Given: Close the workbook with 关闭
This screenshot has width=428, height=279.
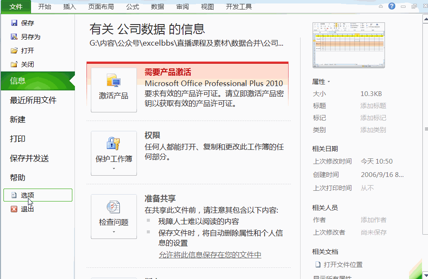Looking at the screenshot, I should (22, 65).
